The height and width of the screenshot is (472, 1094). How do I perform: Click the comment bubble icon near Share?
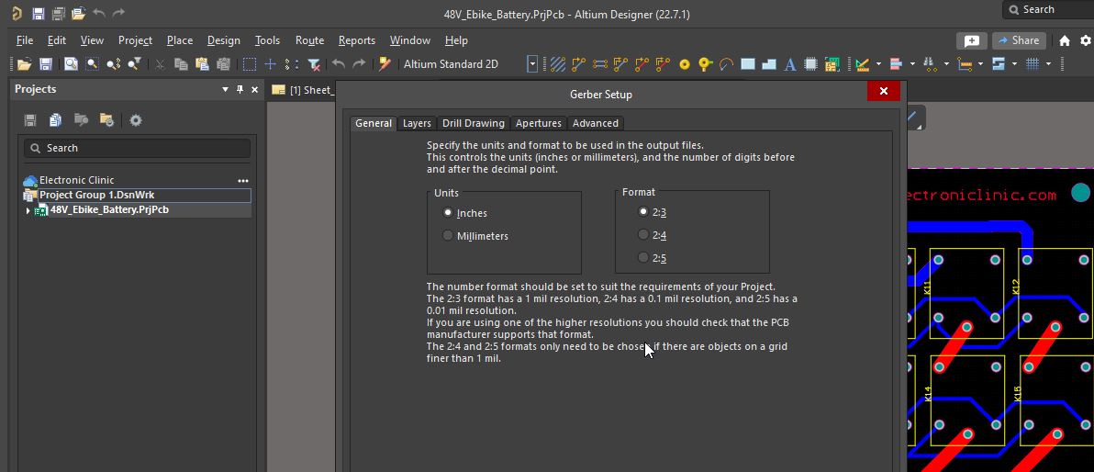[x=972, y=40]
